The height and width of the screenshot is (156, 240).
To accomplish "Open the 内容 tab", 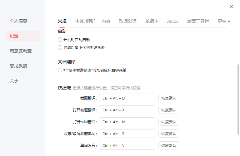I will [x=106, y=21].
